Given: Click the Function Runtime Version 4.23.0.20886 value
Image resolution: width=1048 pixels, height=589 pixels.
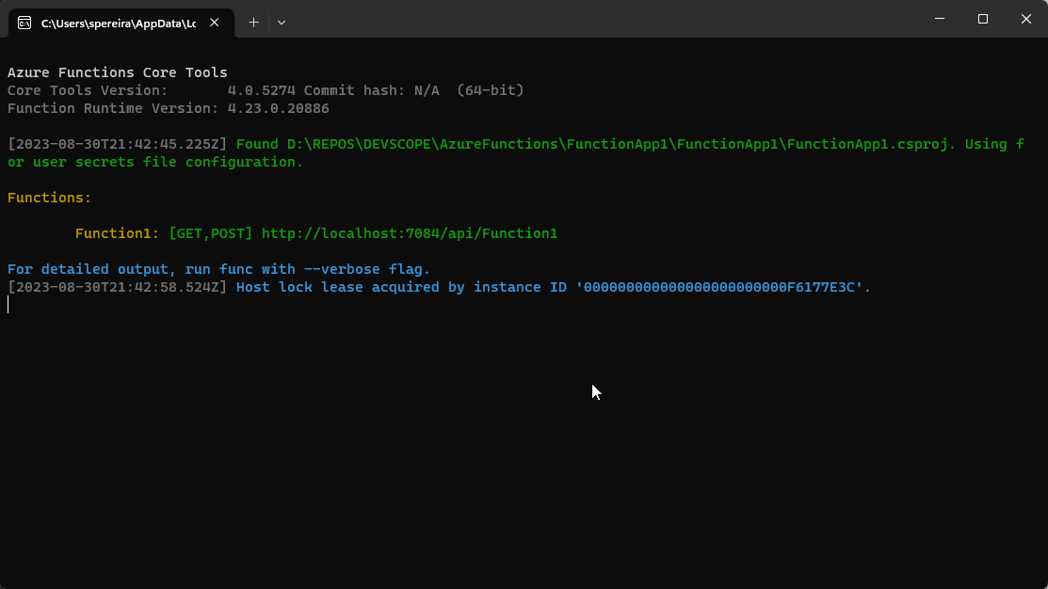Looking at the screenshot, I should point(279,108).
